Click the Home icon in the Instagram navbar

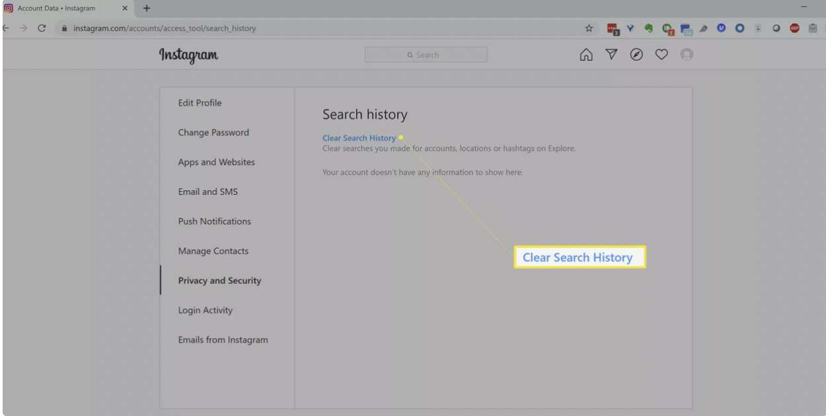coord(585,54)
